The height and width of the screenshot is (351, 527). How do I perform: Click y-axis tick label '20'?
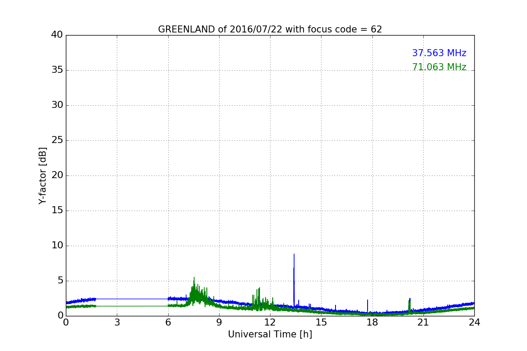pyautogui.click(x=57, y=175)
